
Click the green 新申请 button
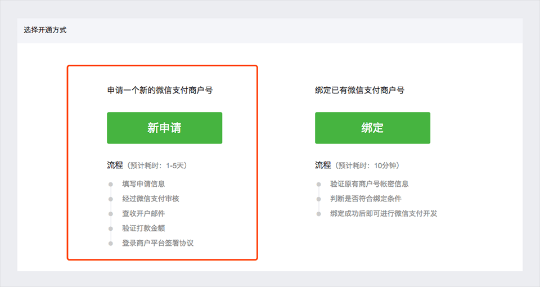coord(165,128)
